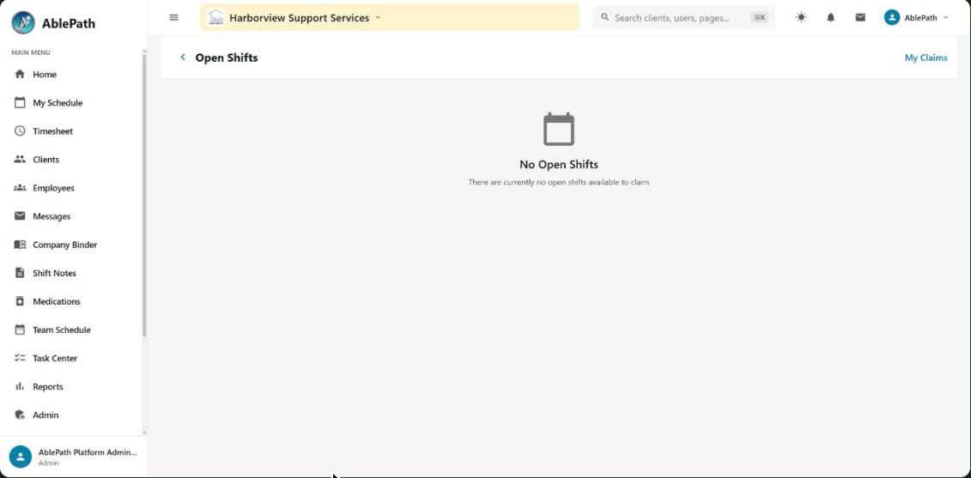Click the My Schedule calendar icon

(20, 103)
